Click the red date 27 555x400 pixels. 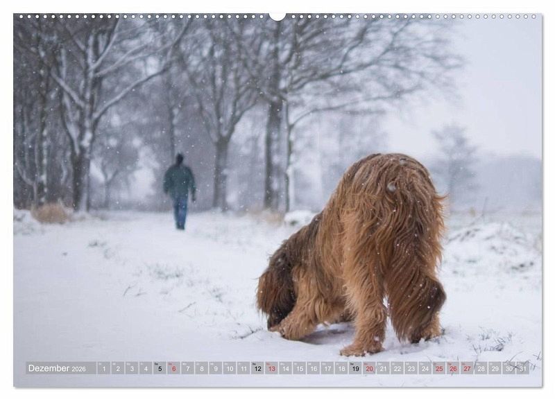pos(467,368)
